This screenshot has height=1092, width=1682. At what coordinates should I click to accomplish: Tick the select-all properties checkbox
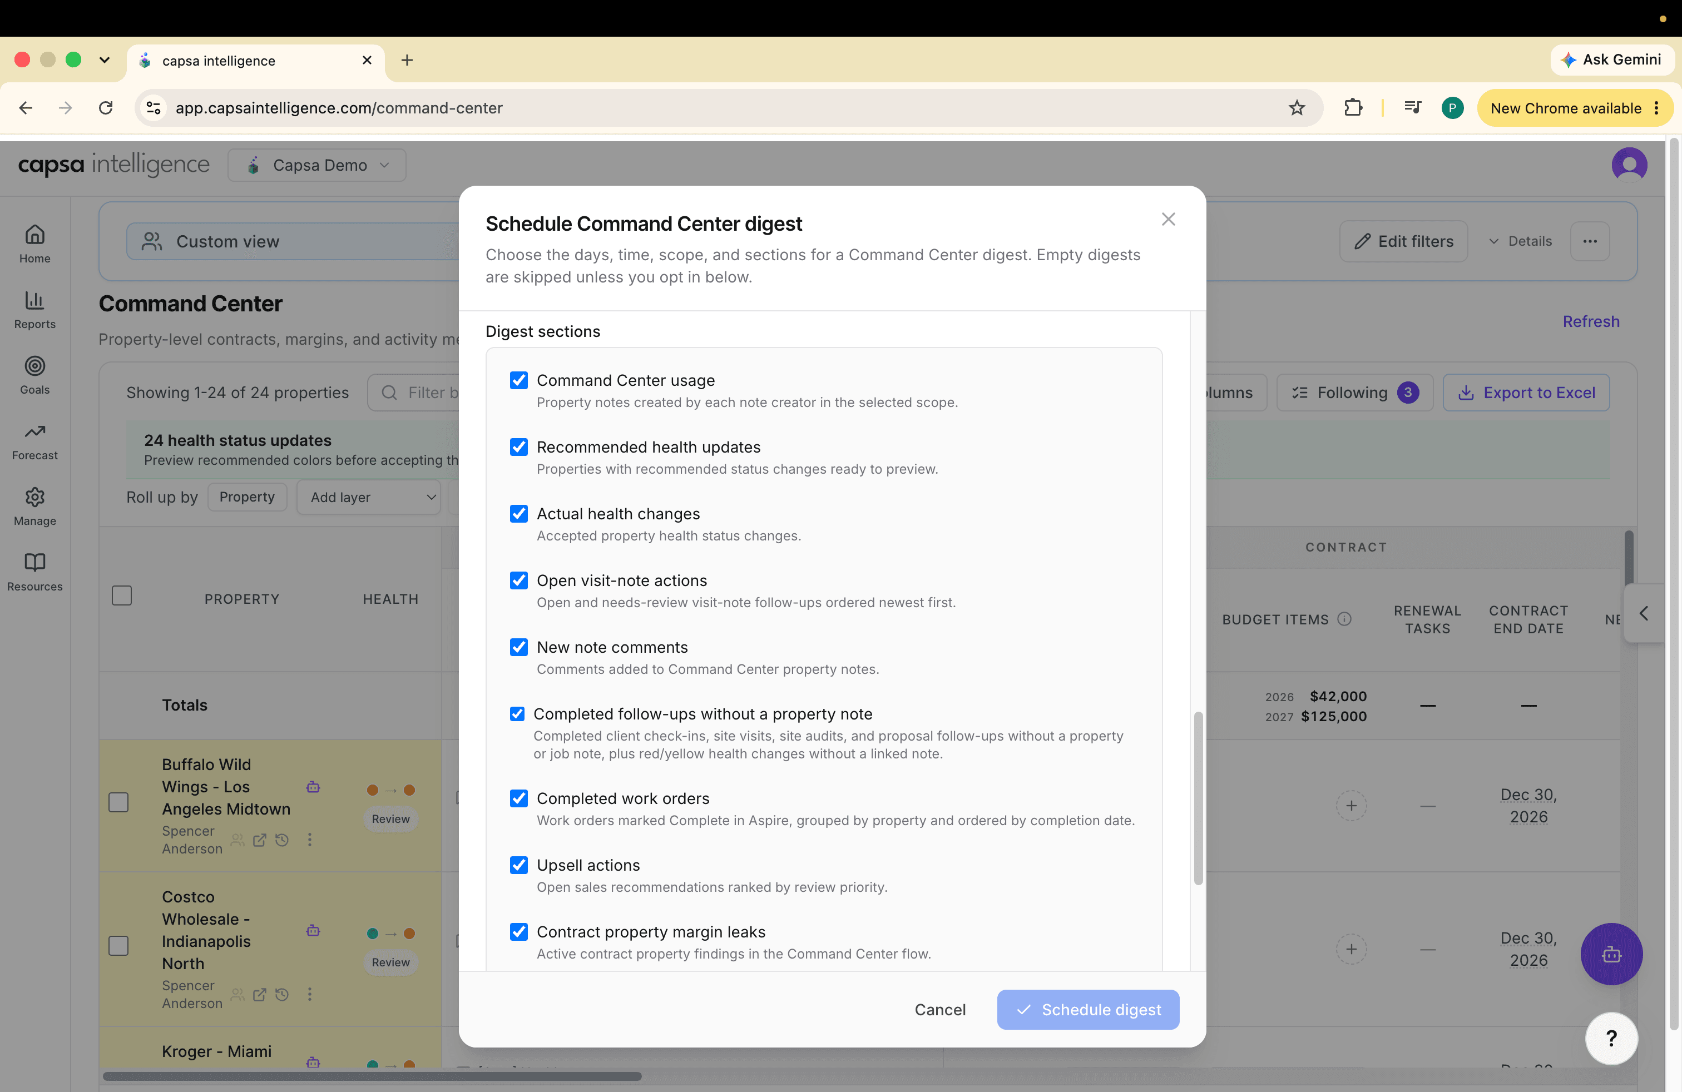tap(122, 595)
